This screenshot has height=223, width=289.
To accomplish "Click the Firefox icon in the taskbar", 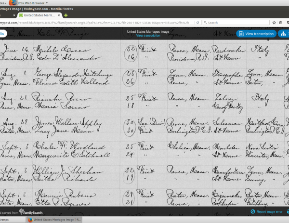I will click(x=30, y=220).
